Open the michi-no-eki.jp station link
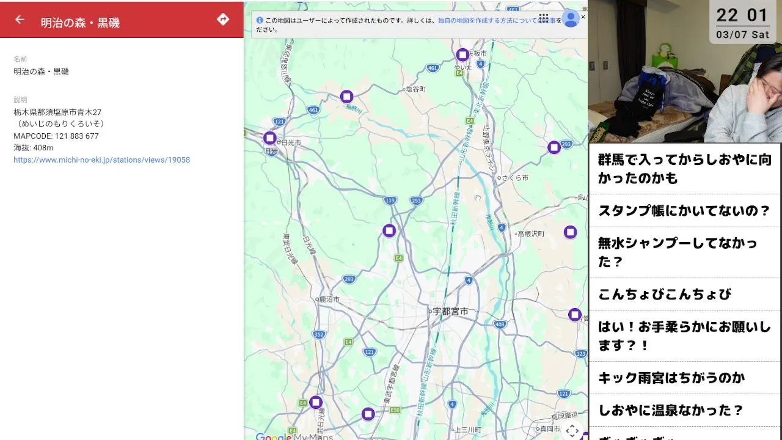Viewport: 782px width, 440px height. pyautogui.click(x=101, y=160)
